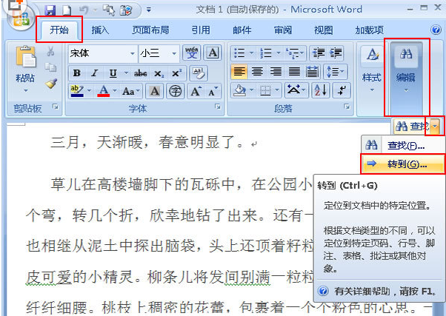
Task: Apply character border A icon
Action: [x=213, y=53]
